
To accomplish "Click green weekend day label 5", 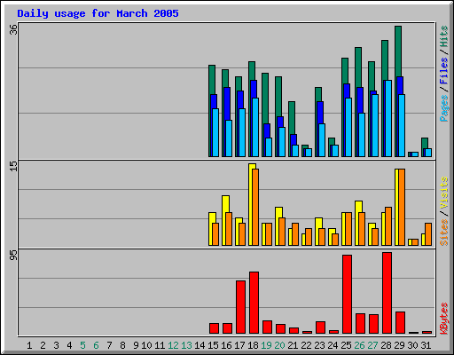I will pyautogui.click(x=82, y=345).
